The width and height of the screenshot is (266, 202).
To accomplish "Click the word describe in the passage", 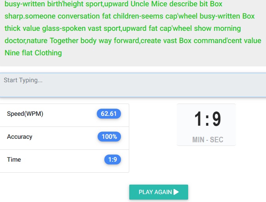I will click(196, 4).
